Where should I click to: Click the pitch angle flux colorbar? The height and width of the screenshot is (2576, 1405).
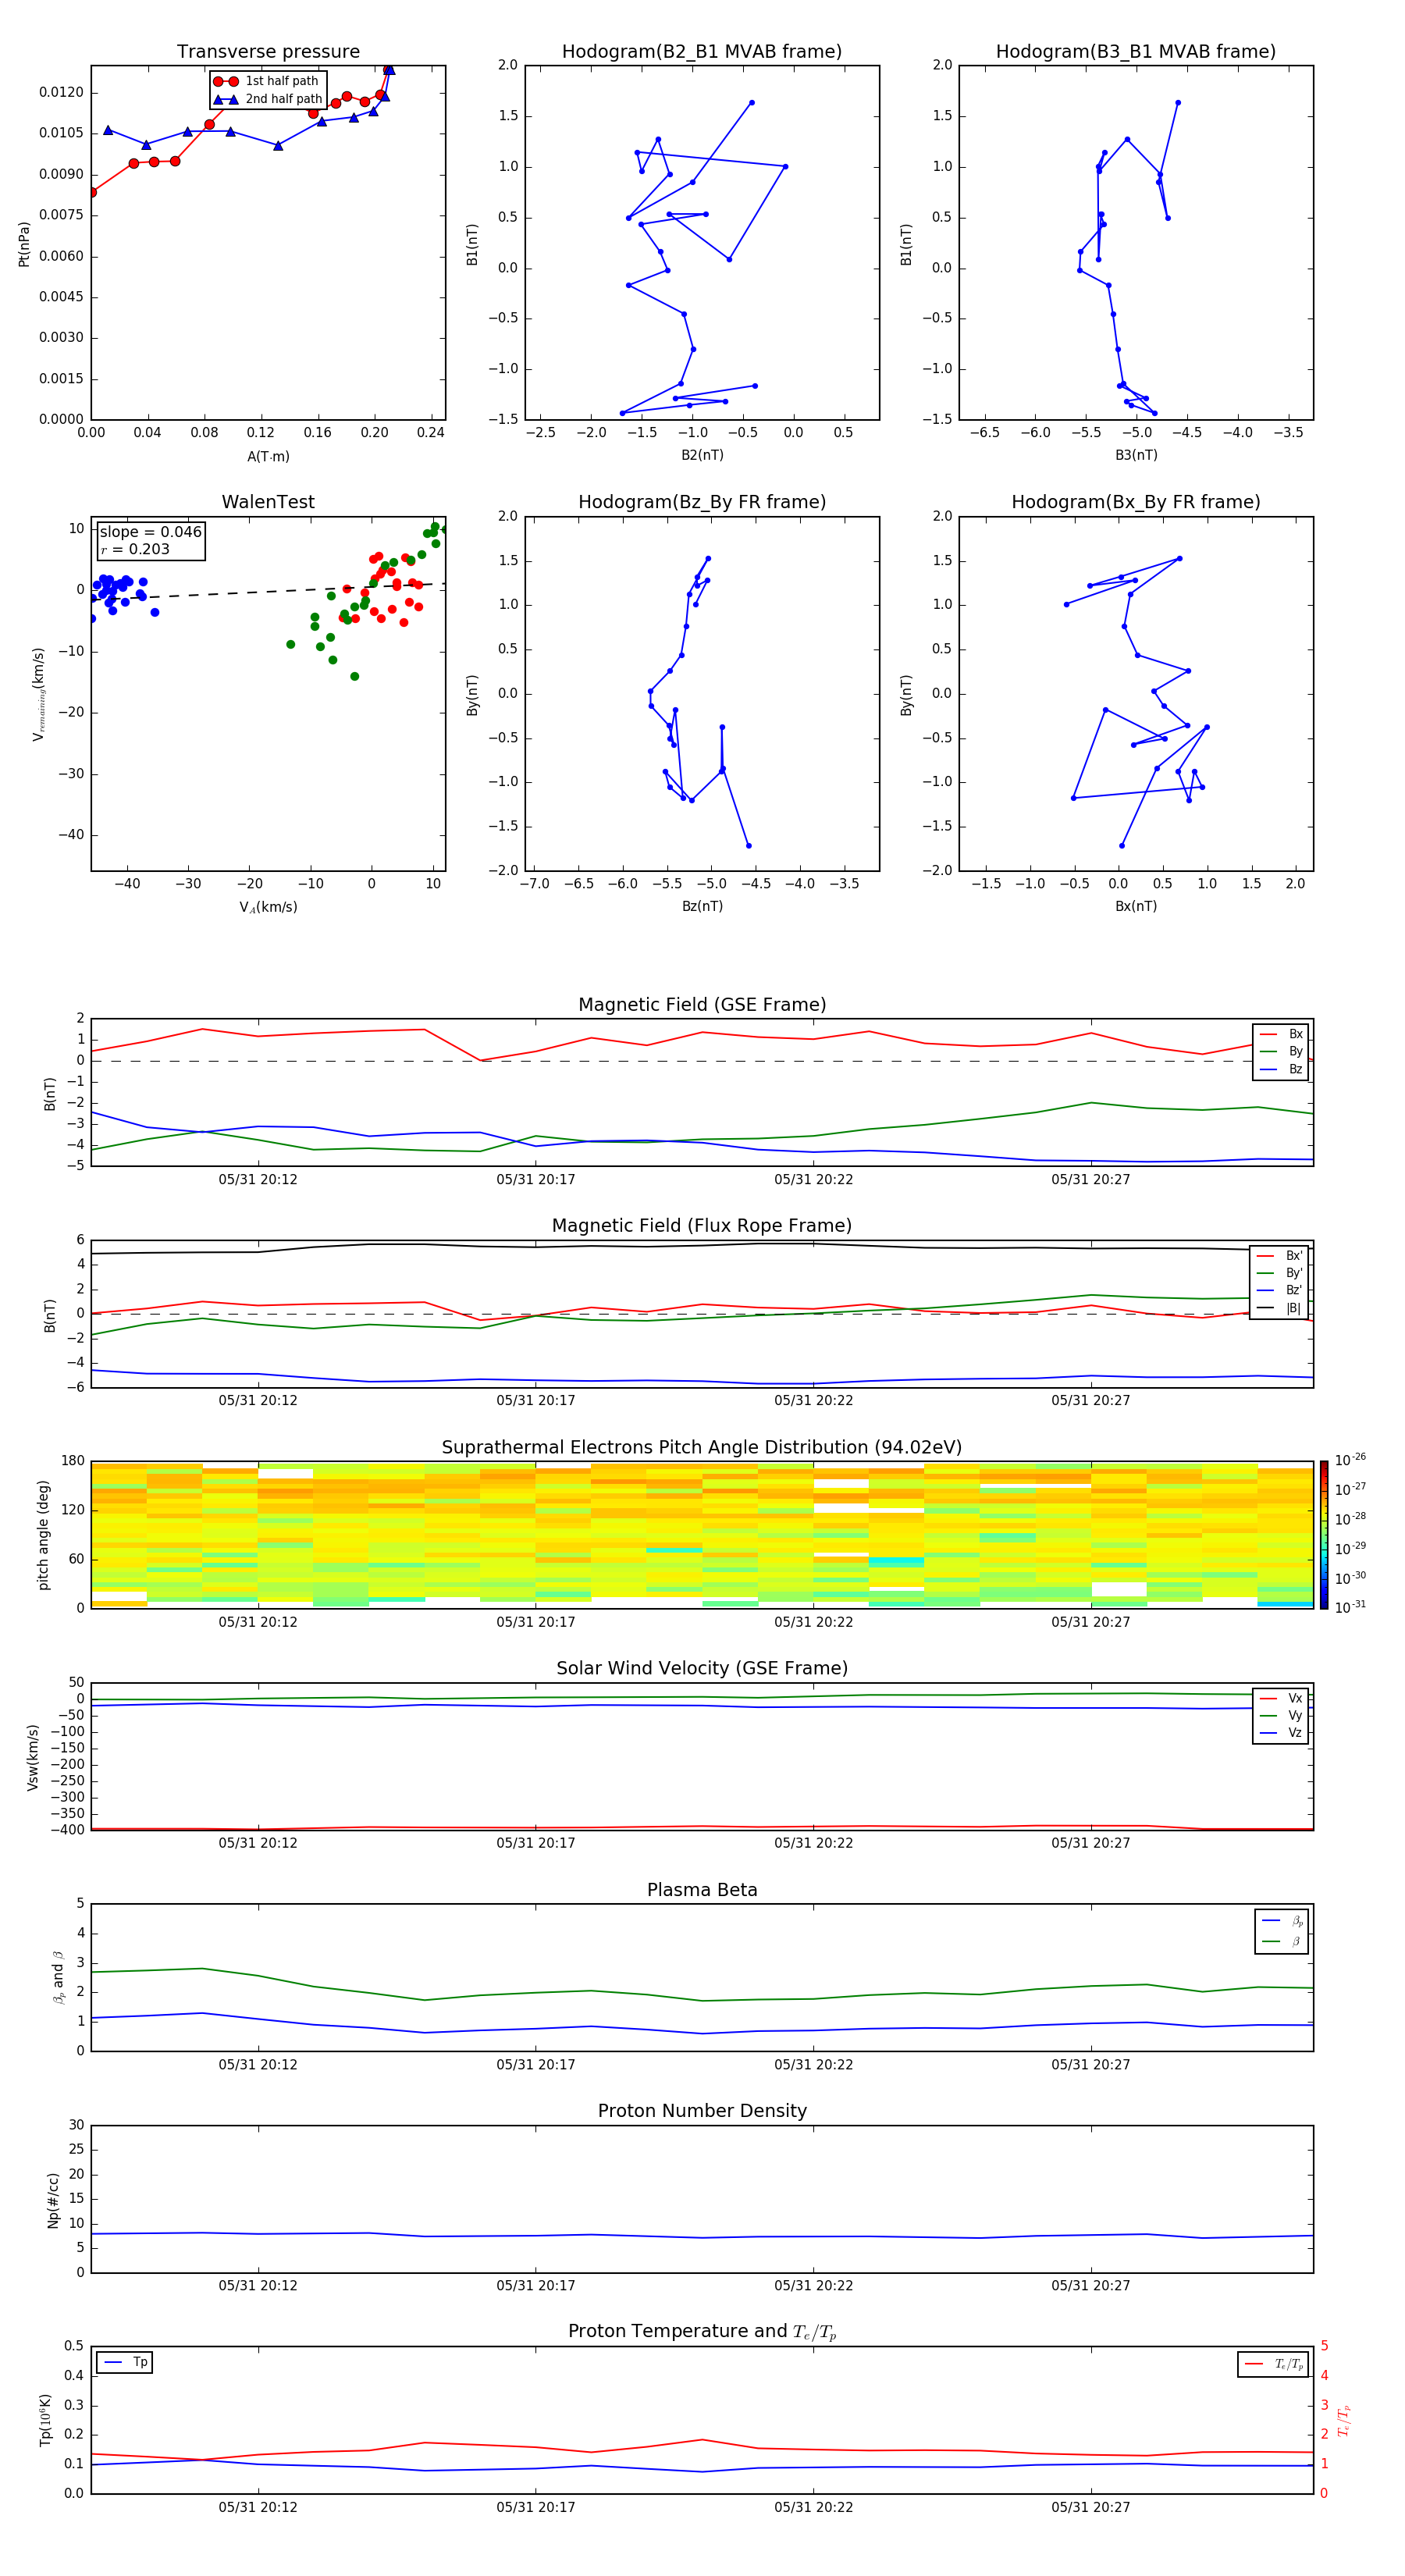pos(1324,1534)
